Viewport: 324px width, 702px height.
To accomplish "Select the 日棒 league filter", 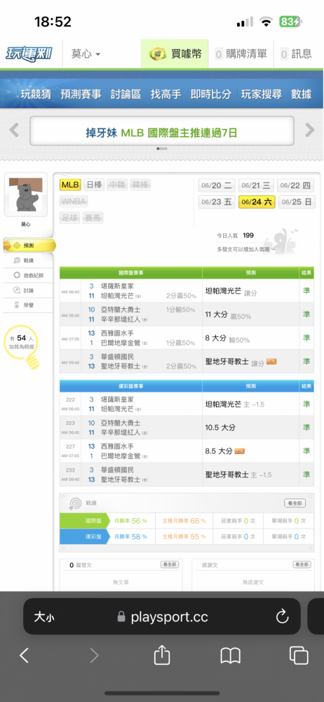I will pyautogui.click(x=94, y=185).
